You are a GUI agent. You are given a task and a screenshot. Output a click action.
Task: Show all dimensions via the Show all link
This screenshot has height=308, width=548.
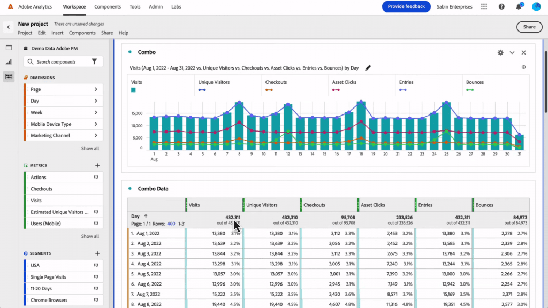(x=90, y=148)
